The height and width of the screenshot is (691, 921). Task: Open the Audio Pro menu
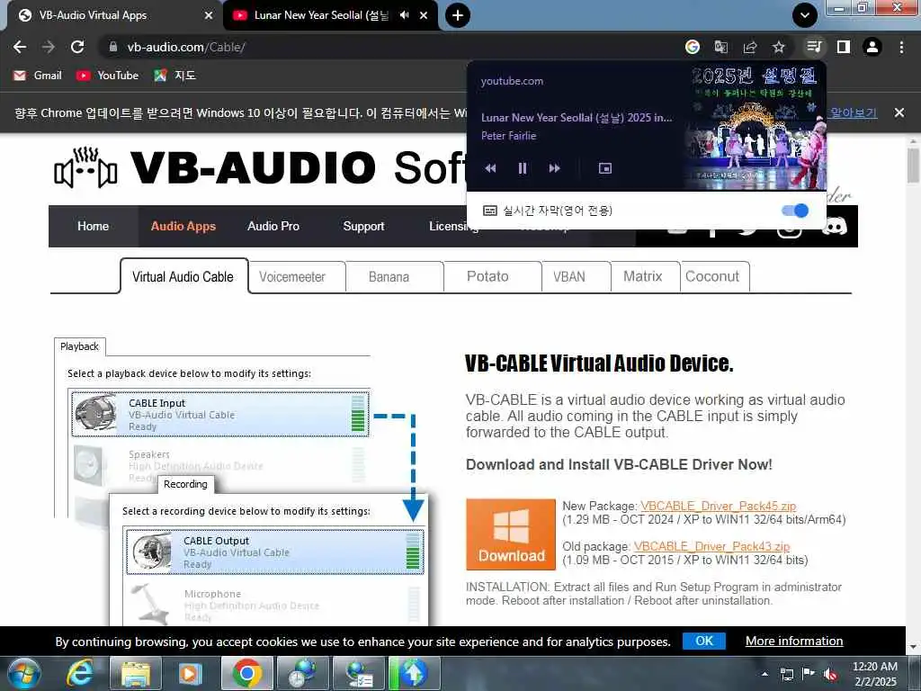click(x=273, y=226)
